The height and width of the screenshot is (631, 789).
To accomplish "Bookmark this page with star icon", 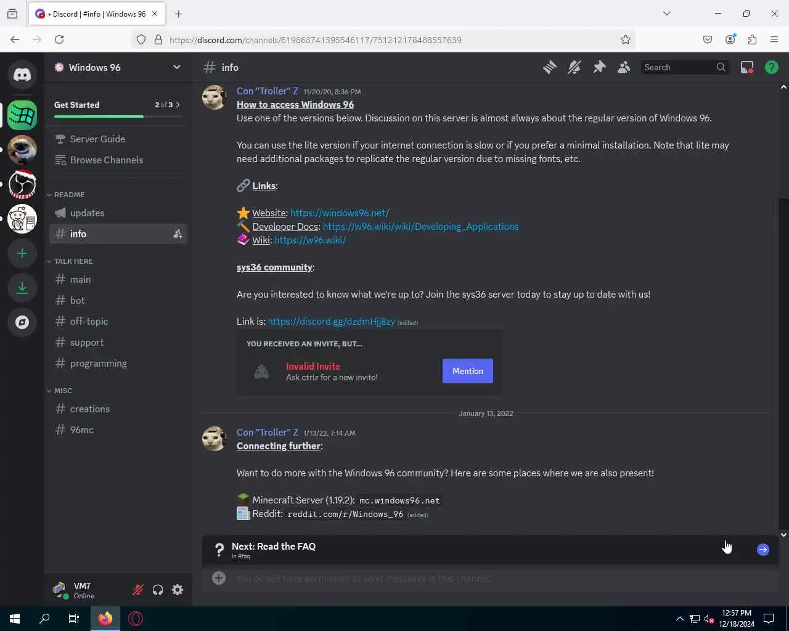I will (626, 39).
